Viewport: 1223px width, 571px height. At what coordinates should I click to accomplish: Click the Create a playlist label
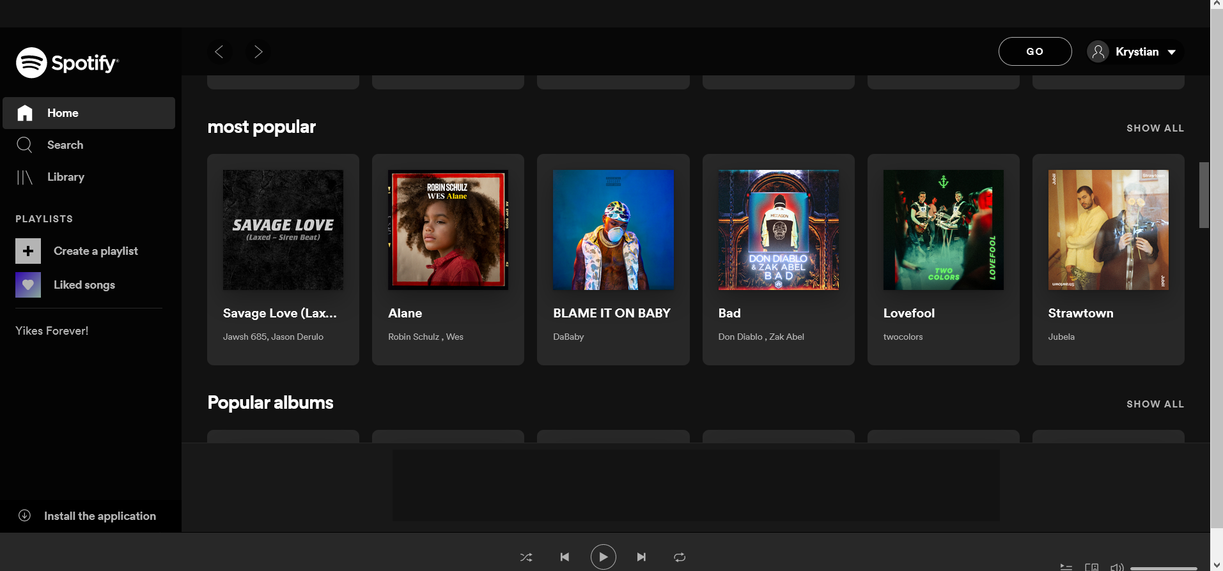(x=96, y=251)
